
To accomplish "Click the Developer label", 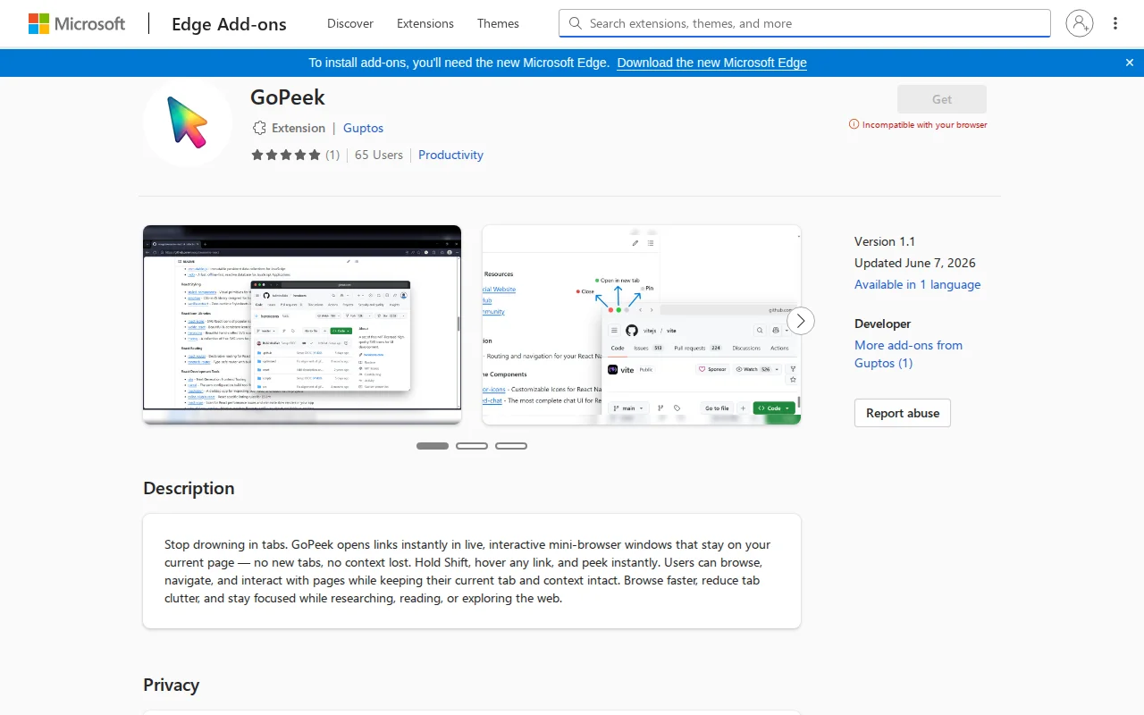I will point(883,324).
